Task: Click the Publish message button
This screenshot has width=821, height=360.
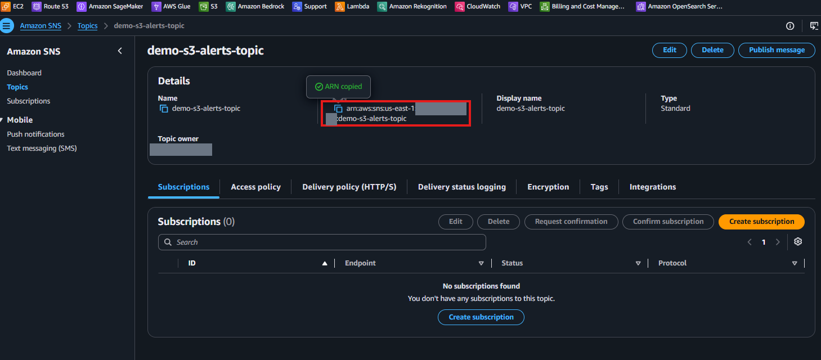Action: coord(777,50)
